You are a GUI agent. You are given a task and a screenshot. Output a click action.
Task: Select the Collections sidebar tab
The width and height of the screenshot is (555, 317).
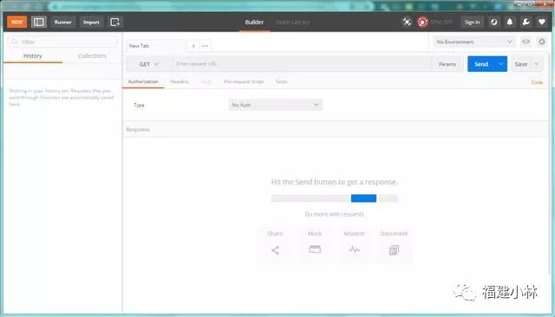coord(92,56)
